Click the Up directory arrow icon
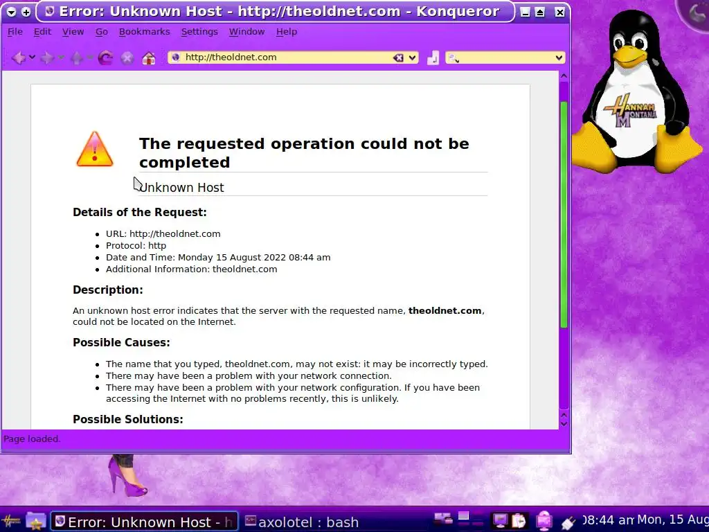The height and width of the screenshot is (532, 709). click(76, 58)
